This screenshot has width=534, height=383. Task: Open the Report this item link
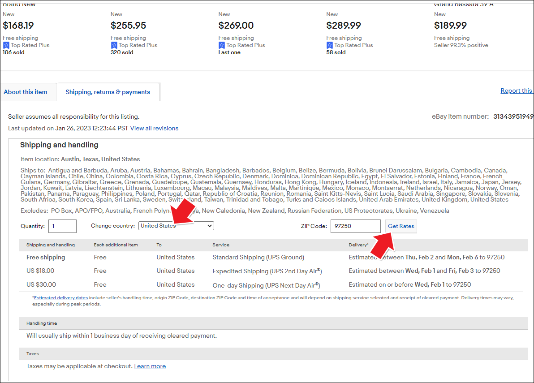point(516,90)
